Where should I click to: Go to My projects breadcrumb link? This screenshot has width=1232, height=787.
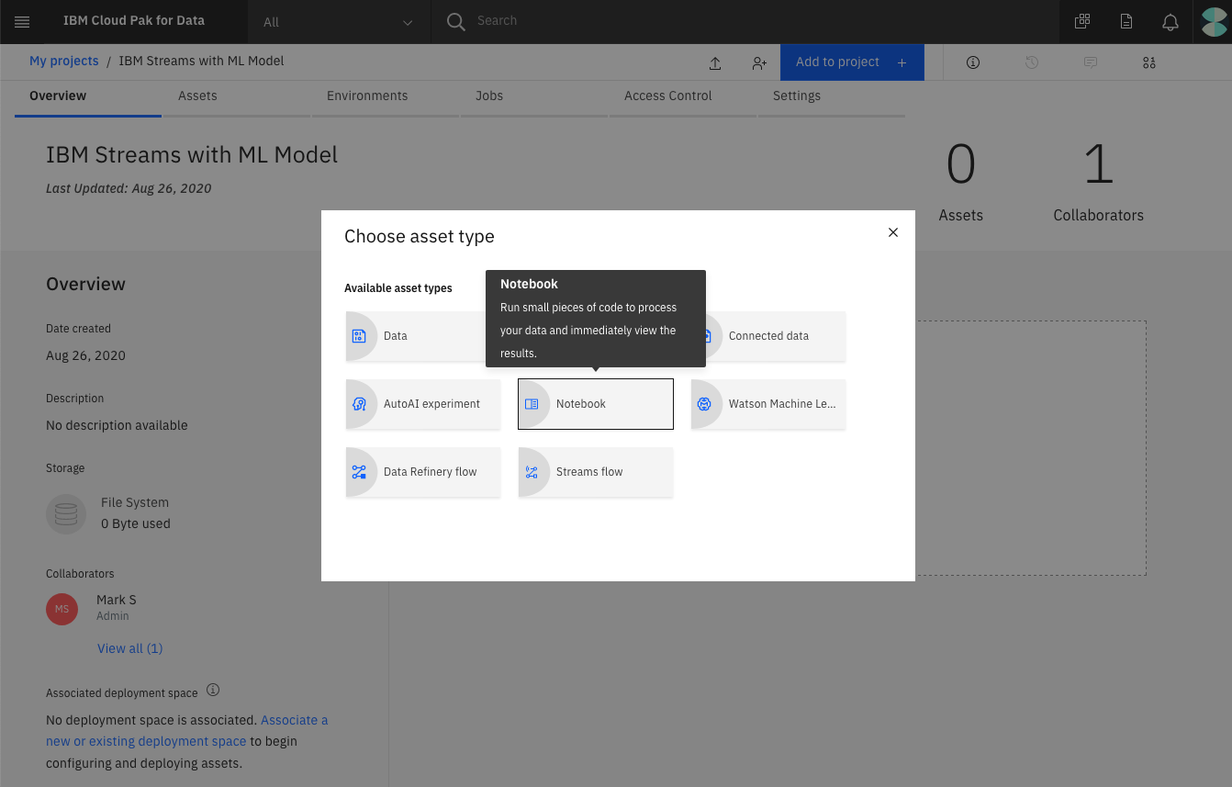(64, 61)
